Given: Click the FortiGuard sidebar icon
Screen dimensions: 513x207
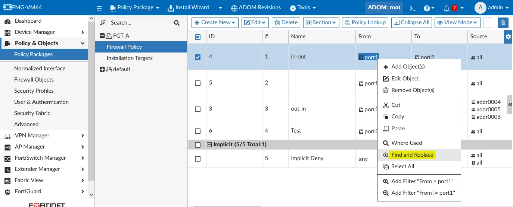Looking at the screenshot, I should [x=7, y=192].
